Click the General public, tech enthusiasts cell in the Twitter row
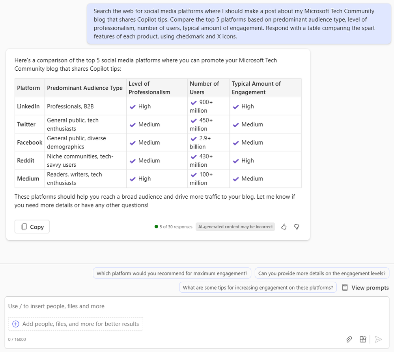The height and width of the screenshot is (352, 394). [x=86, y=124]
